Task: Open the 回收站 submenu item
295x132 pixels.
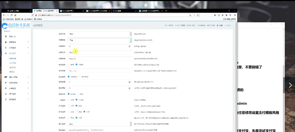Action: coord(12,72)
